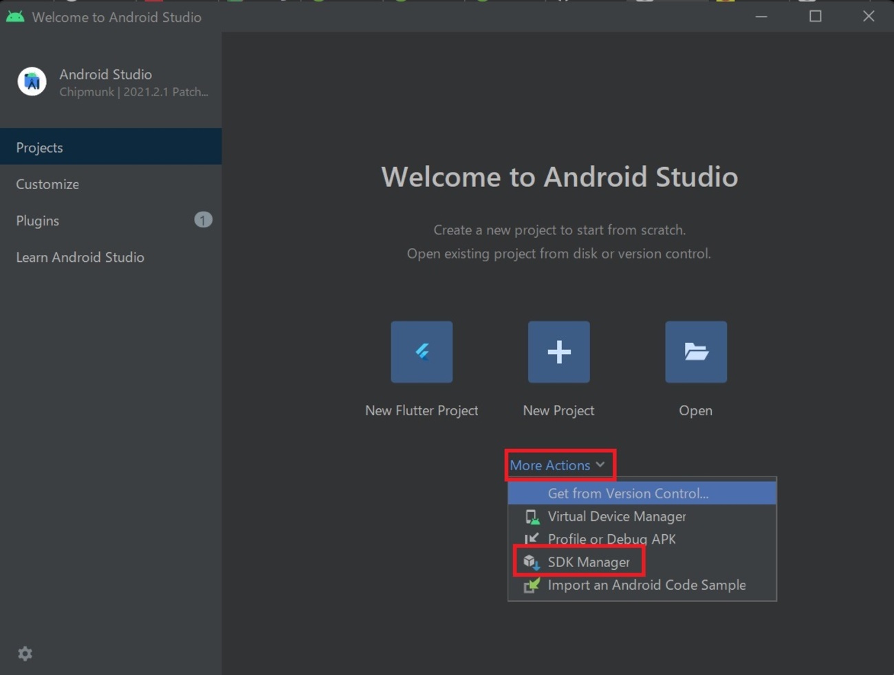Open settings via the bottom-left gear icon
Viewport: 894px width, 675px height.
25,654
